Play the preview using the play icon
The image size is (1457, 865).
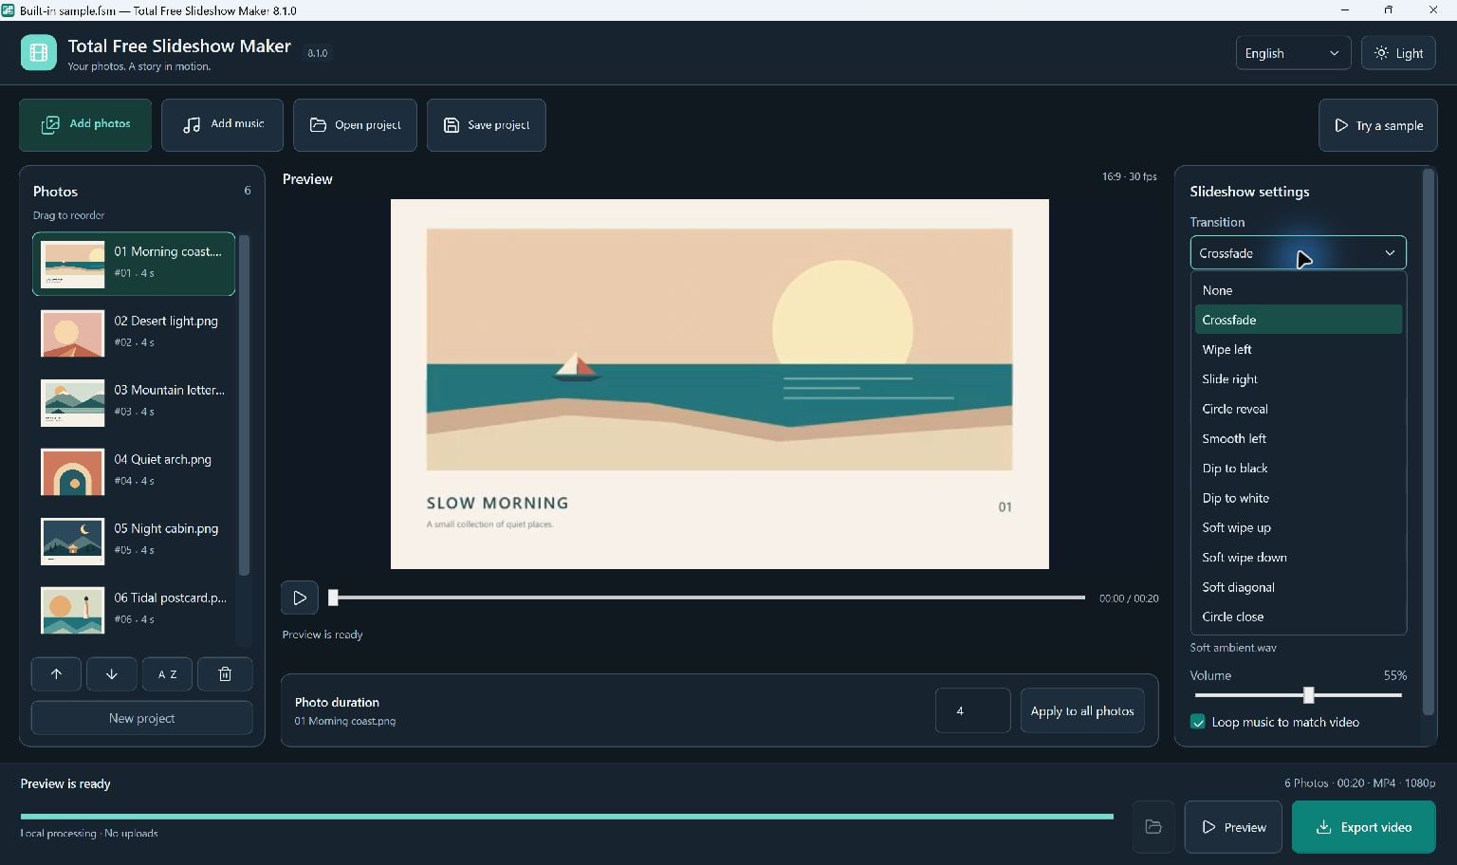click(x=300, y=598)
